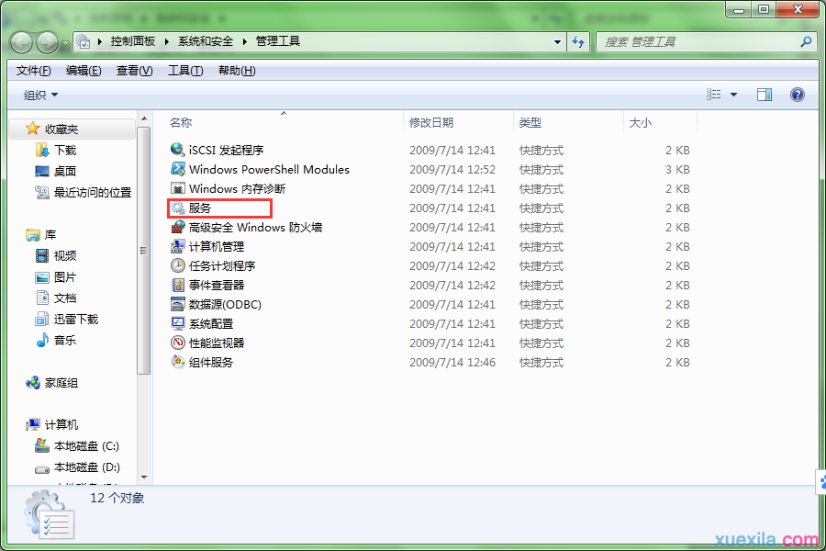Change view using the view mode icon
This screenshot has width=826, height=551.
(714, 95)
